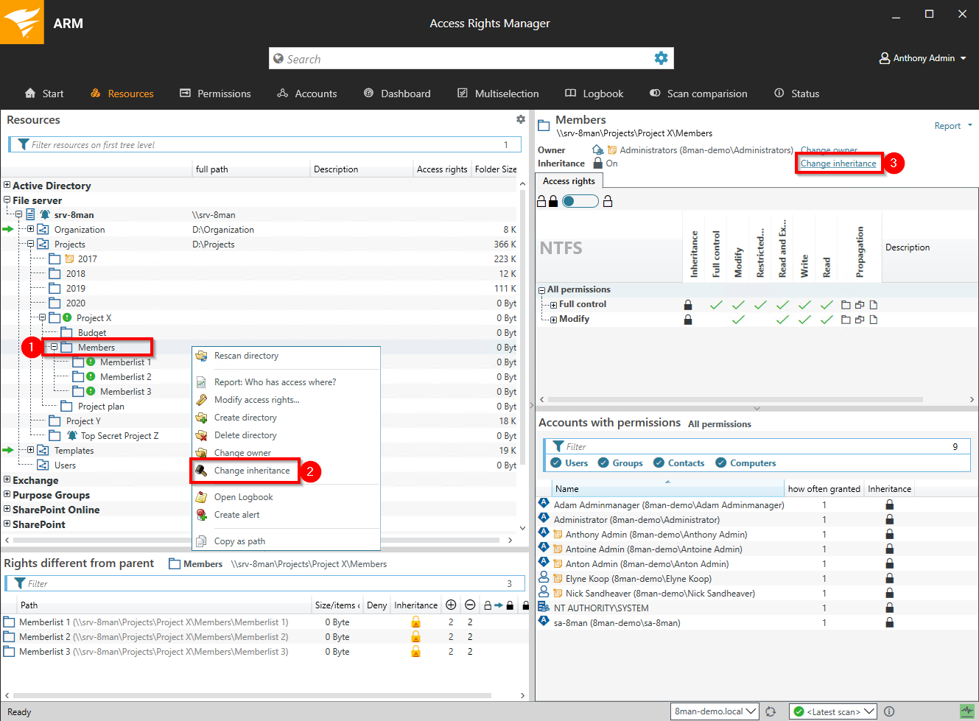Viewport: 979px width, 721px height.
Task: Click the removed-permission minus column icon
Action: pos(470,605)
